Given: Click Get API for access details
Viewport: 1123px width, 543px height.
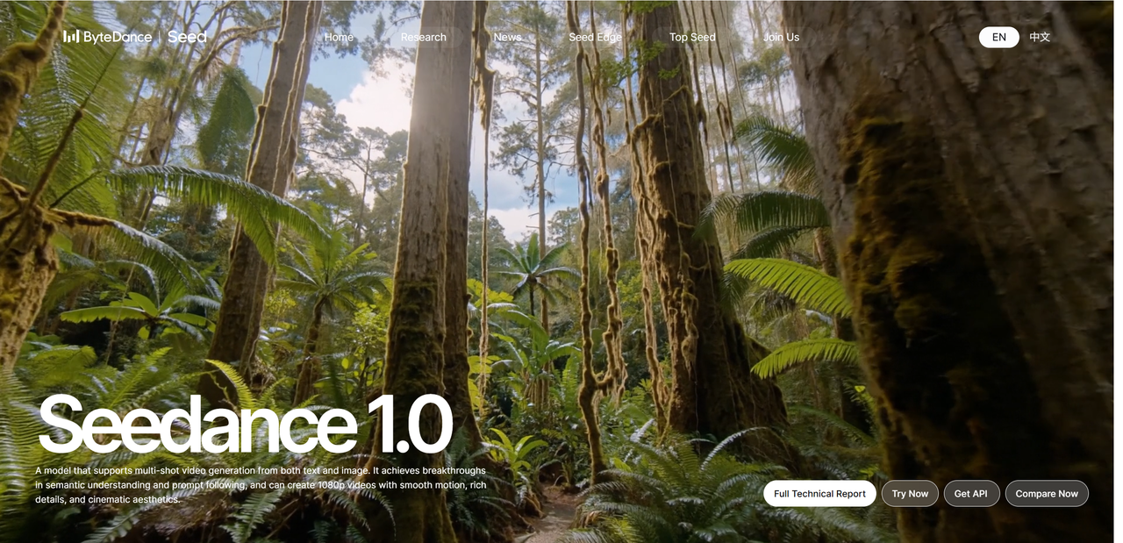Looking at the screenshot, I should 971,493.
